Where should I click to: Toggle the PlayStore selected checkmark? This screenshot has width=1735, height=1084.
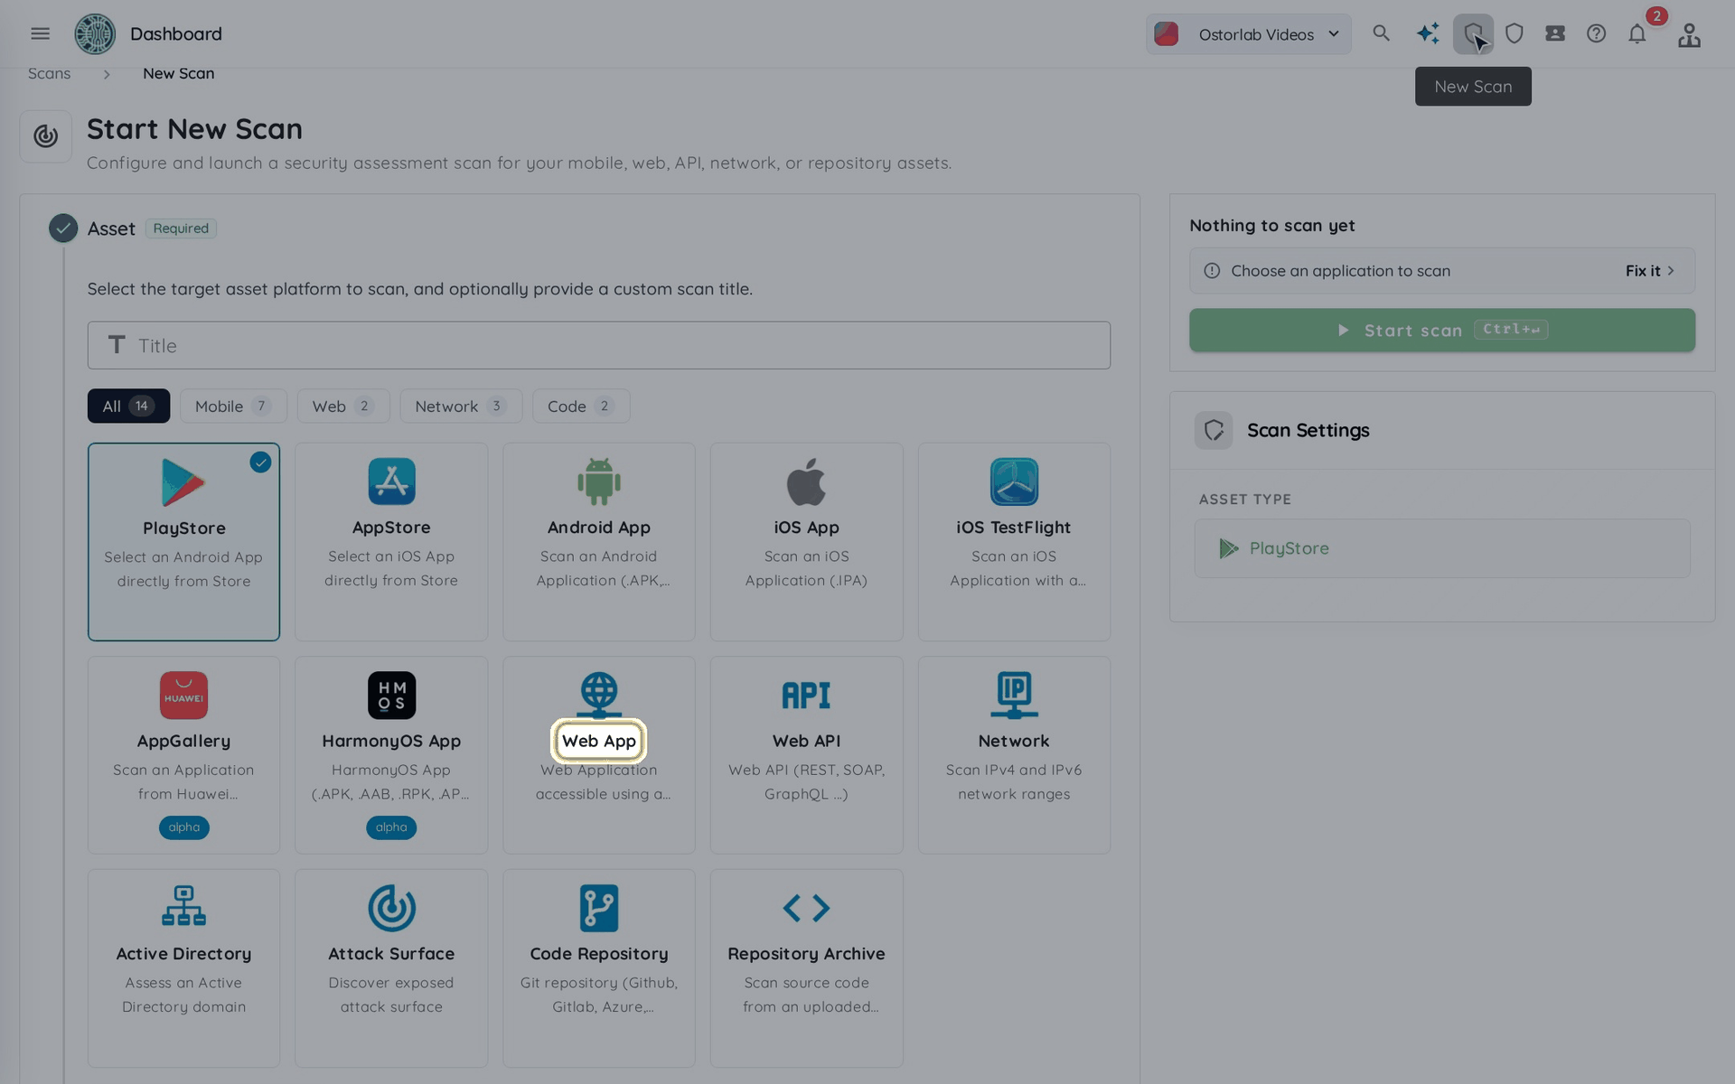coord(260,463)
